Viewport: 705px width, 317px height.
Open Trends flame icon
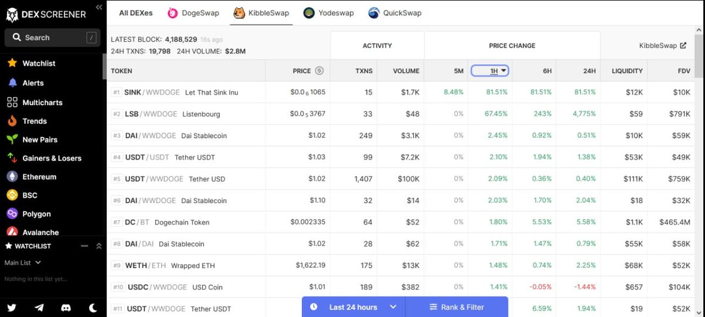(12, 121)
